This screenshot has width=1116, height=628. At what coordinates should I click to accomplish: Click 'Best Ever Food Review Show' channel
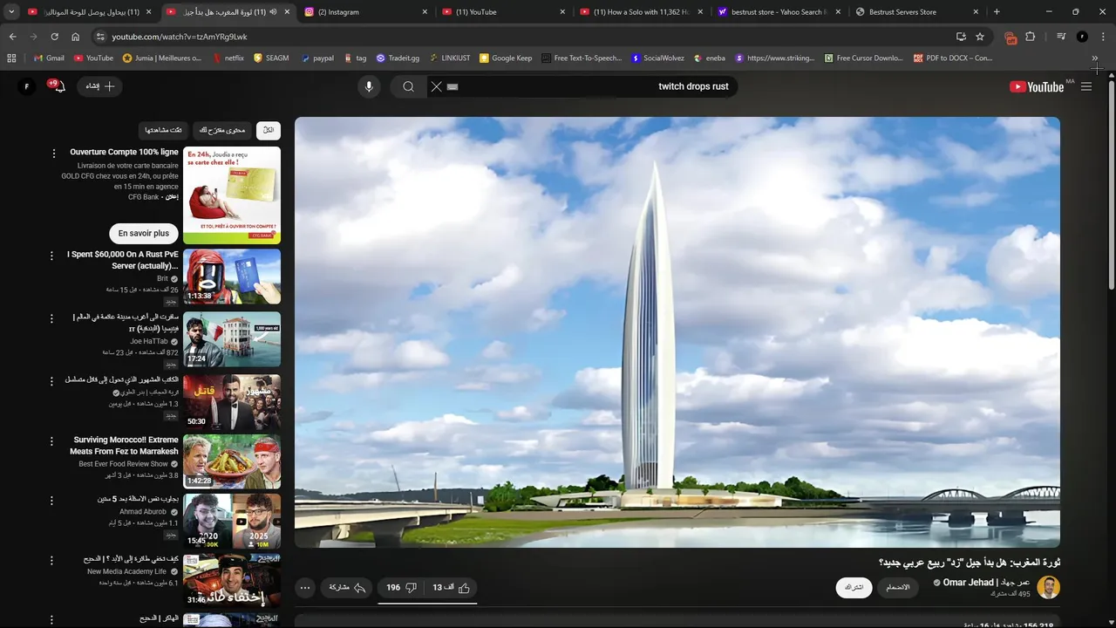coord(123,464)
